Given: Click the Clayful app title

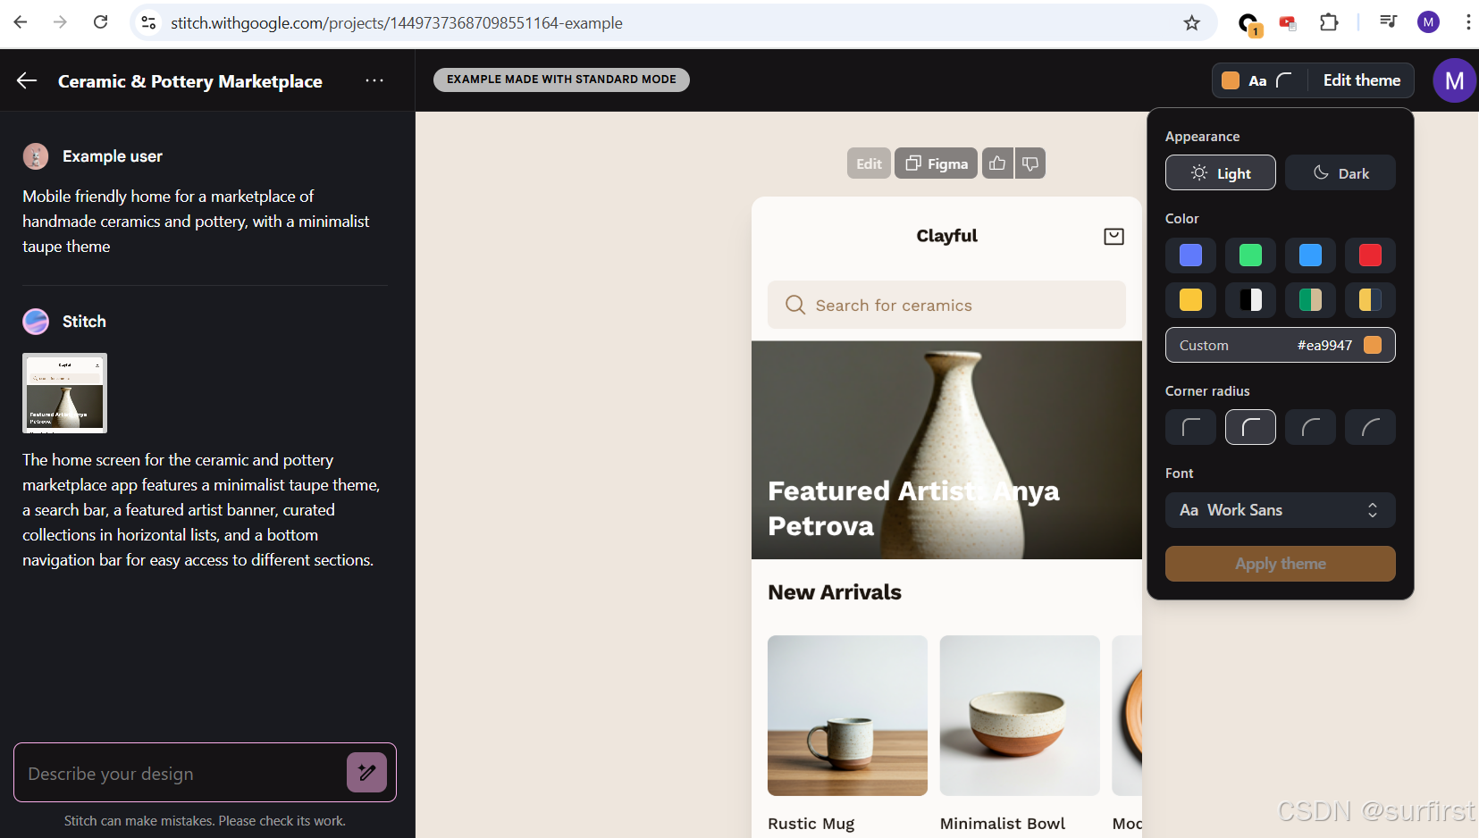Looking at the screenshot, I should click(x=946, y=236).
